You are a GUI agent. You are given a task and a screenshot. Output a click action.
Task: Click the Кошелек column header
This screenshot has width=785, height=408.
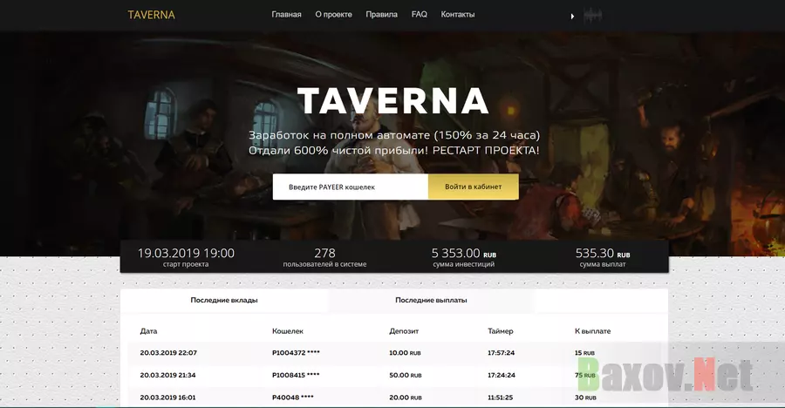(287, 331)
